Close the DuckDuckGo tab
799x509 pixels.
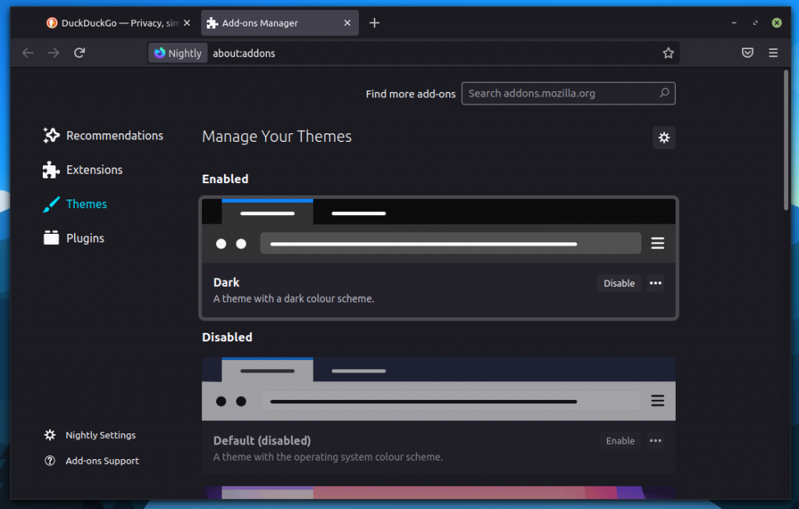(x=186, y=23)
